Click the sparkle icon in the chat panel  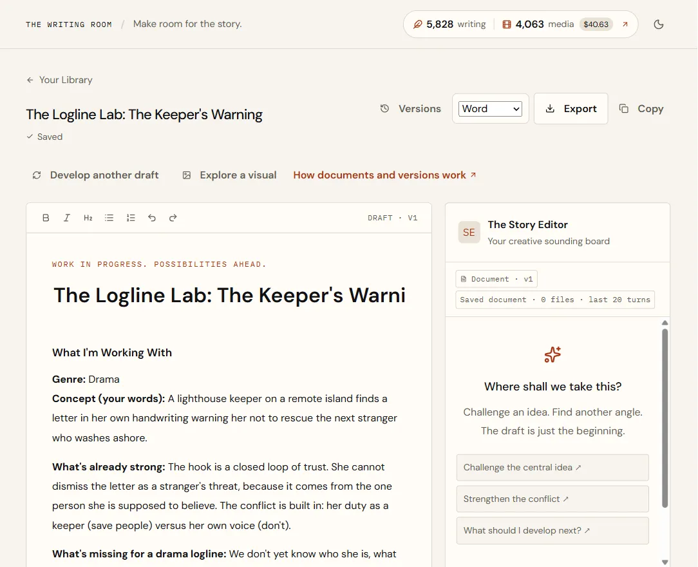tap(552, 354)
